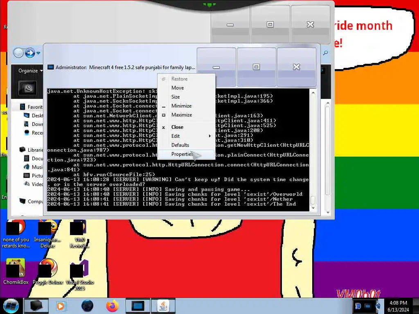Image resolution: width=419 pixels, height=314 pixels.
Task: Open Recent Places in Explorer sidebar
Action: pyautogui.click(x=34, y=133)
